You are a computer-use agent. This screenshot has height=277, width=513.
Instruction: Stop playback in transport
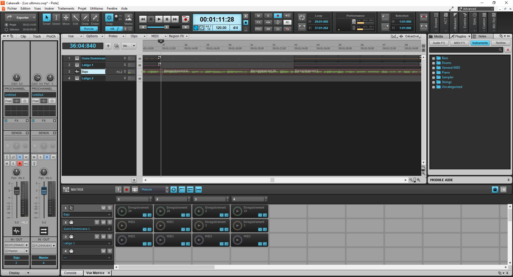pyautogui.click(x=151, y=19)
